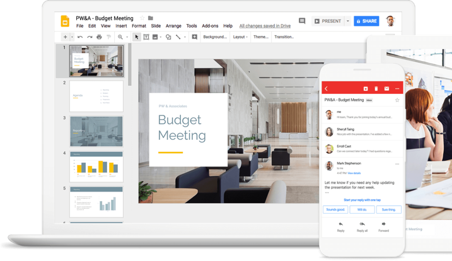Tap the Archive icon in the Gmail header
The width and height of the screenshot is (452, 261).
366,88
